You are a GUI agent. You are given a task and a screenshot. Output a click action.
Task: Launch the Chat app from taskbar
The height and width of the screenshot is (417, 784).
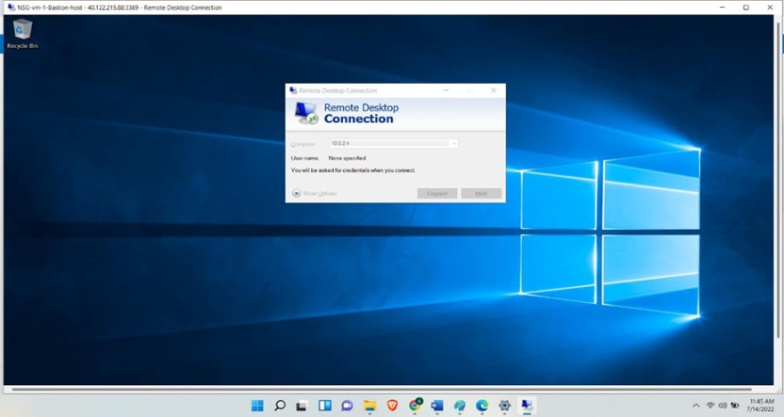pyautogui.click(x=347, y=405)
